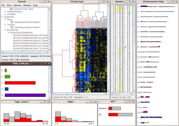
Task: Collapse the Biclusterings tree node
Action: [x=5, y=30]
